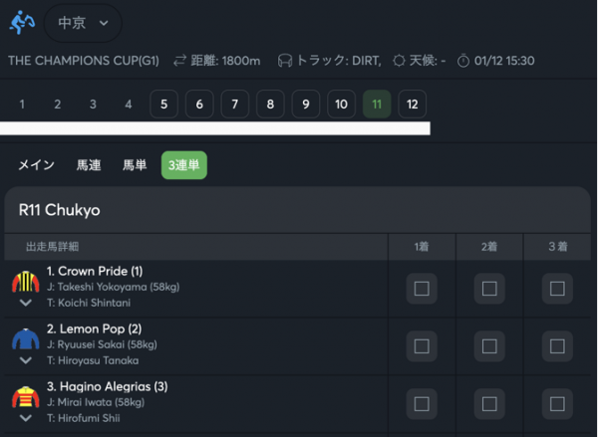This screenshot has height=437, width=598.
Task: Switch to the 馬連 bet tab
Action: click(89, 165)
